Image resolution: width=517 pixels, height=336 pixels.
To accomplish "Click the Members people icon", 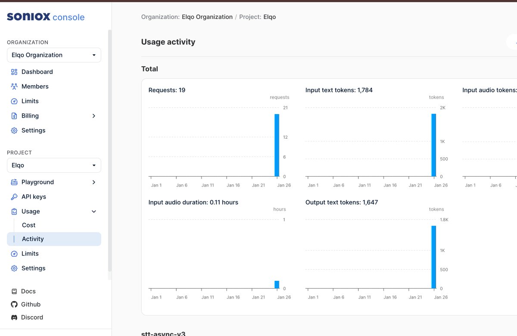I will 14,87.
